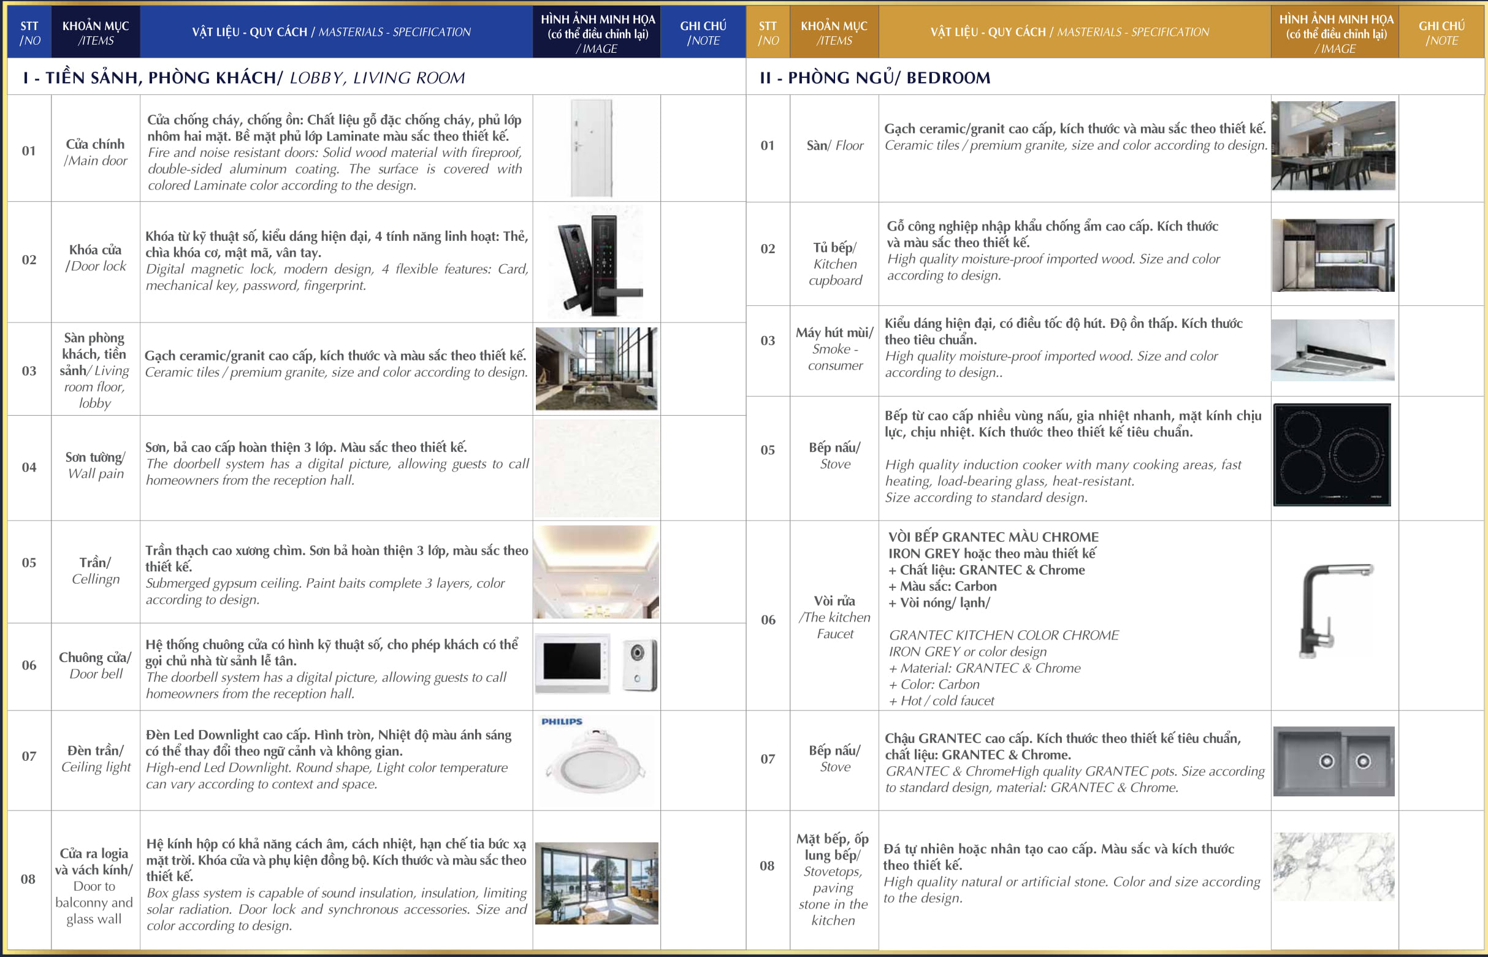
Task: Click the bedroom floor dining photo
Action: click(x=1333, y=145)
